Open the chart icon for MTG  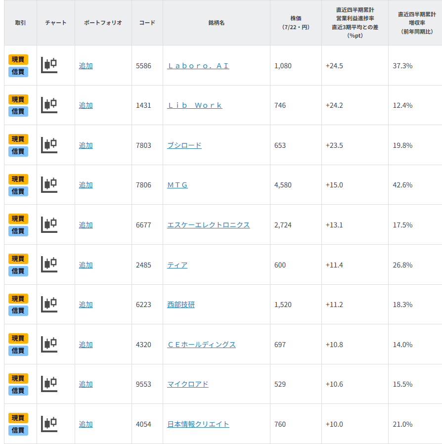[49, 184]
